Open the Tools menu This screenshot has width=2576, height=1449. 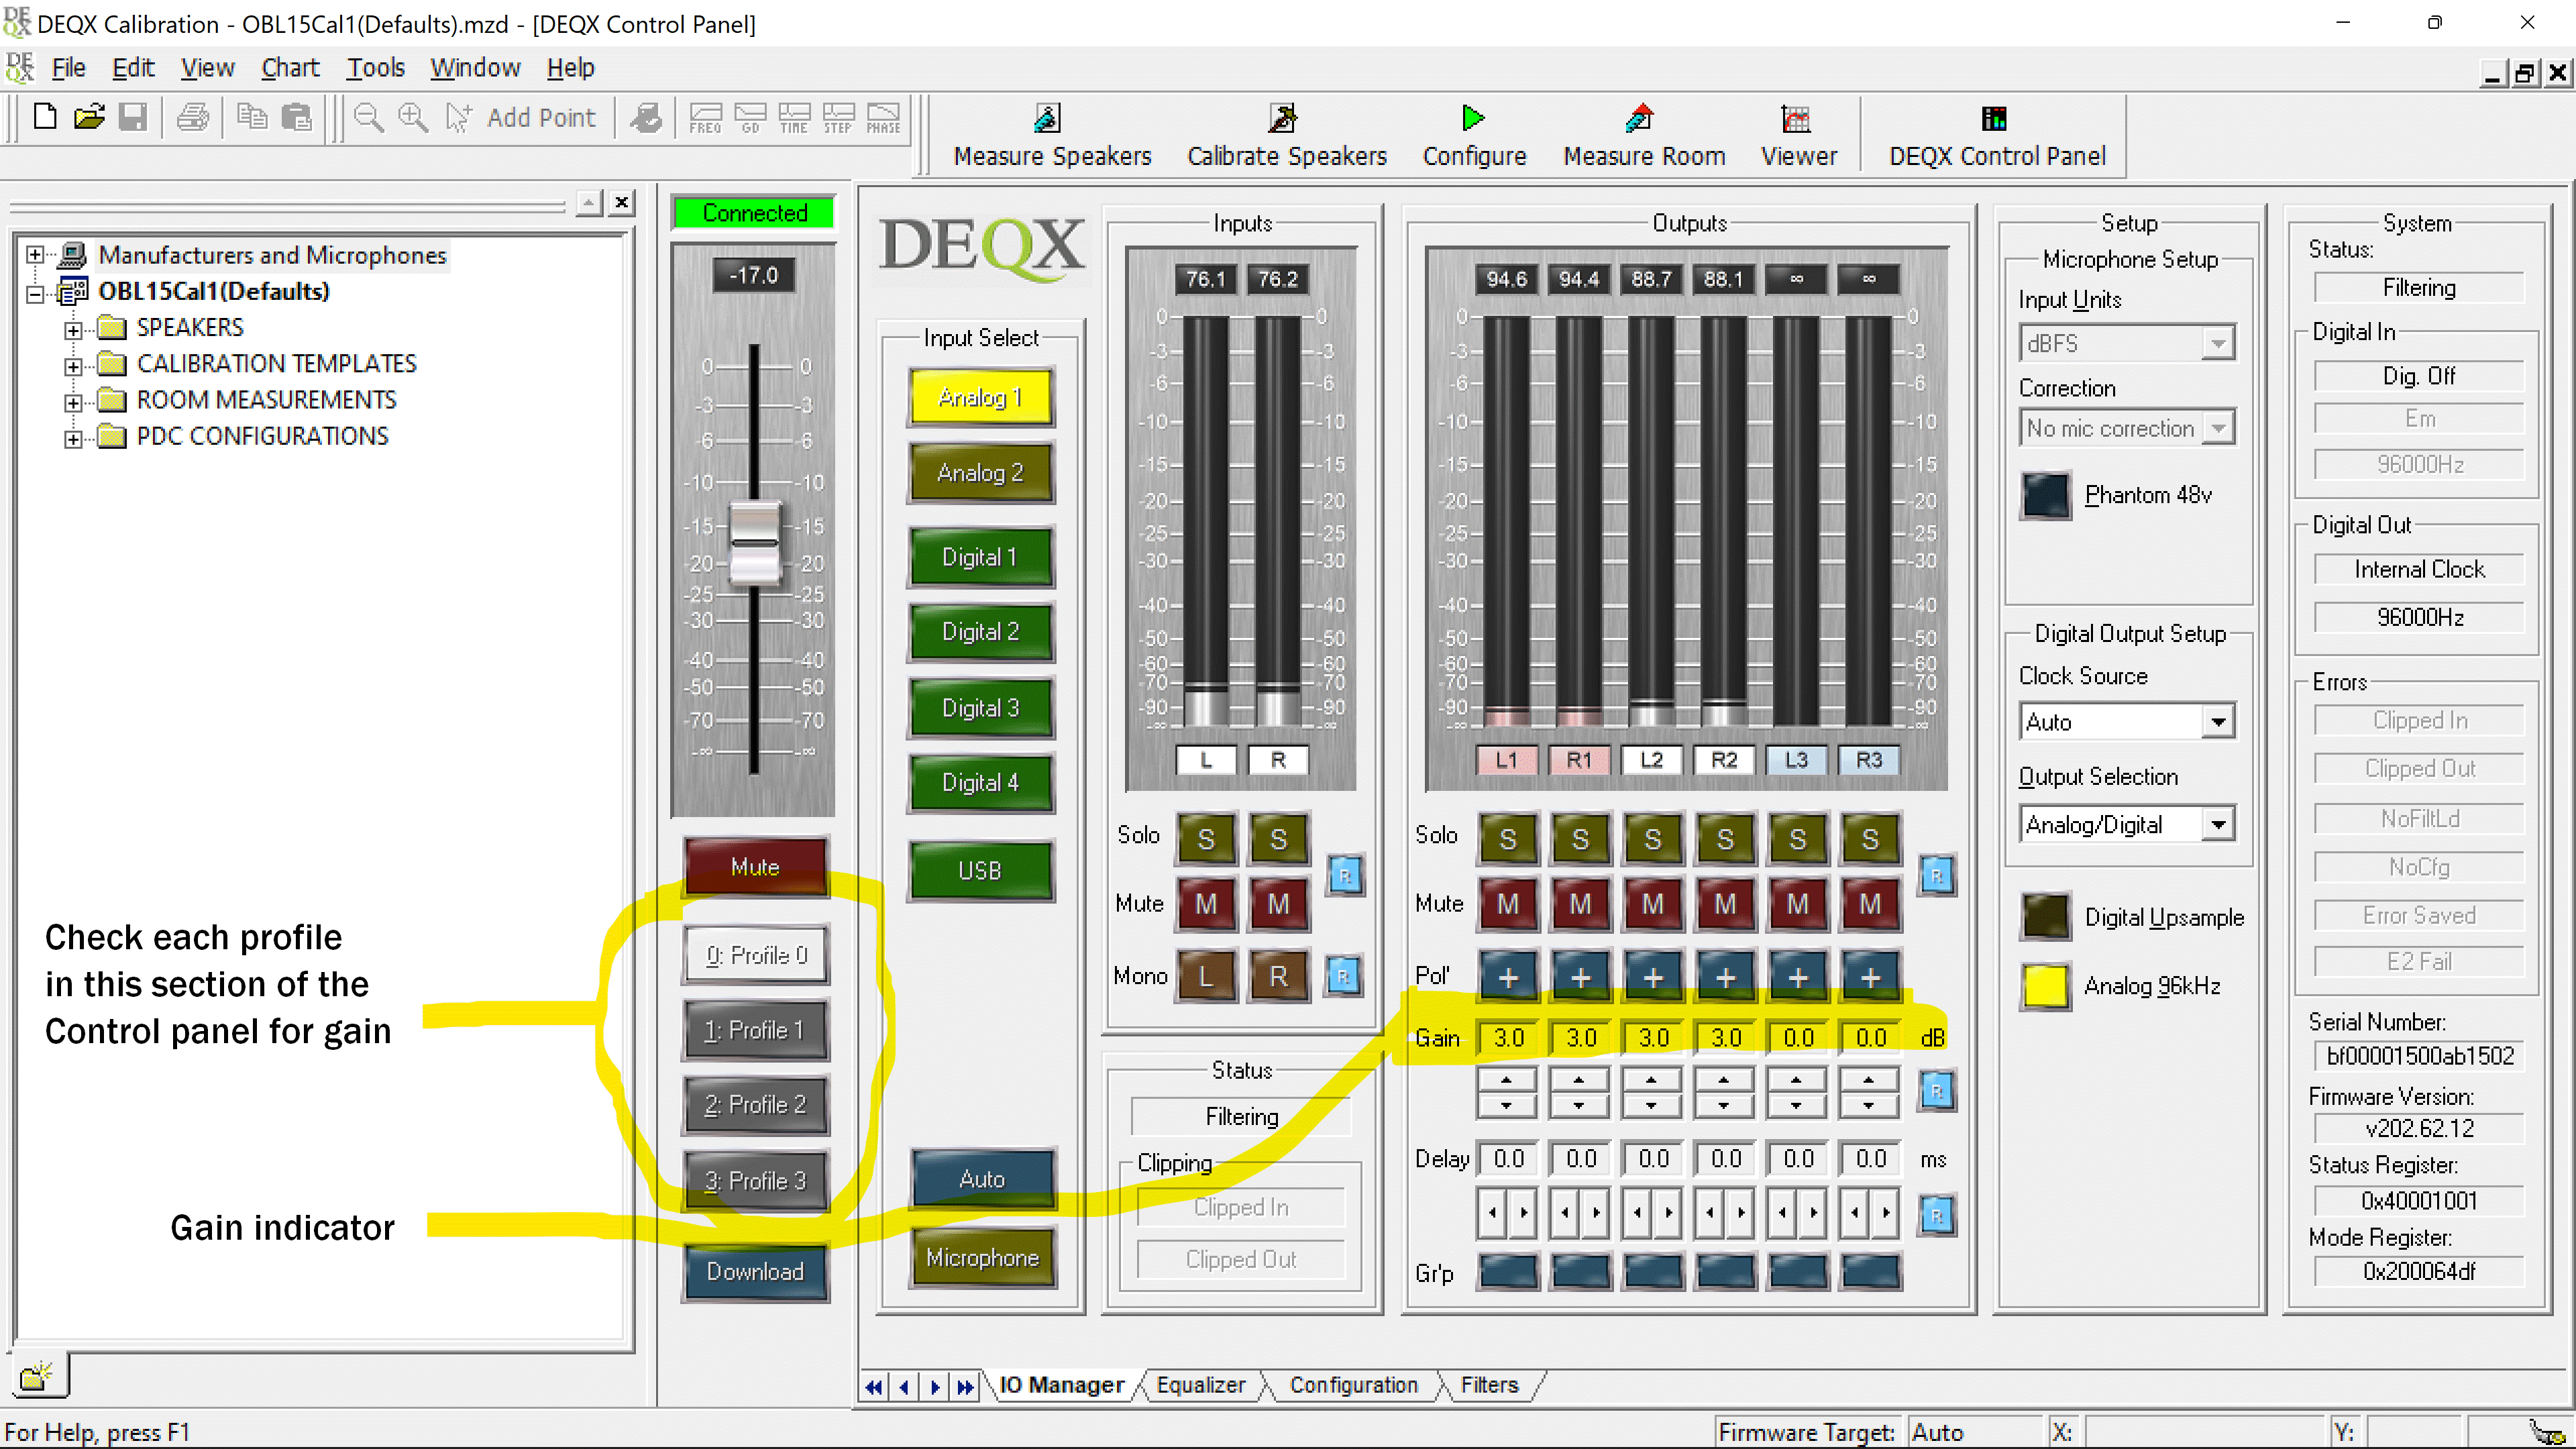375,68
